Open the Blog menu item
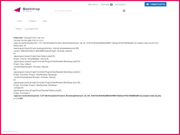This screenshot has width=180, height=135. pyautogui.click(x=45, y=21)
